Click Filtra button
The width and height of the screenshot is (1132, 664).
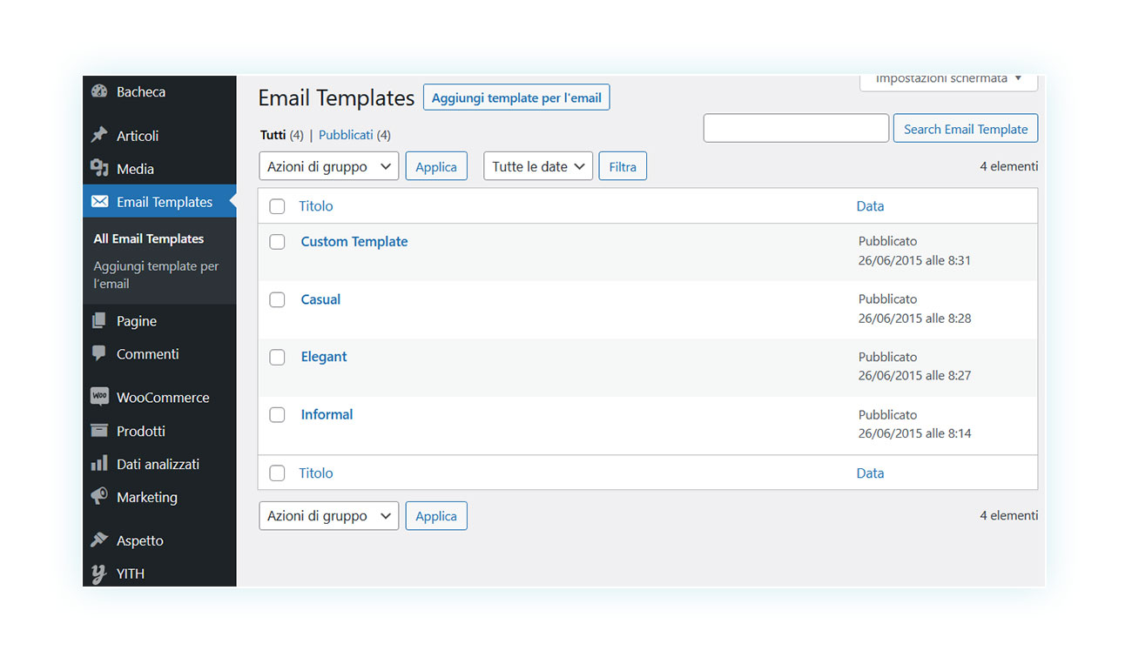point(623,166)
